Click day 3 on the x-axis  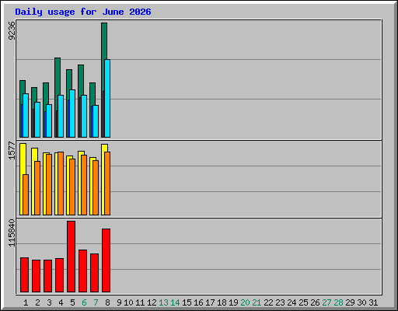(49, 302)
